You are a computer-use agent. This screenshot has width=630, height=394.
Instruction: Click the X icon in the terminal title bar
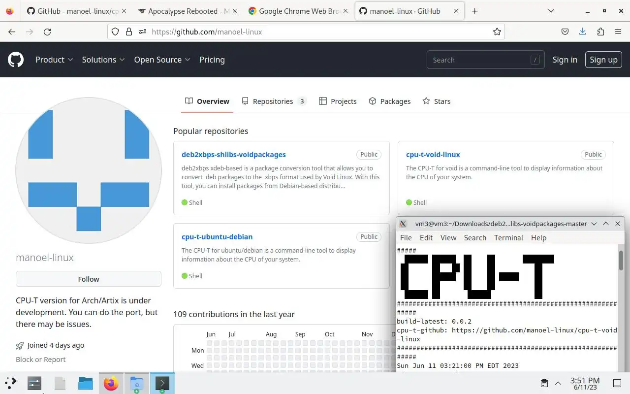pyautogui.click(x=403, y=224)
